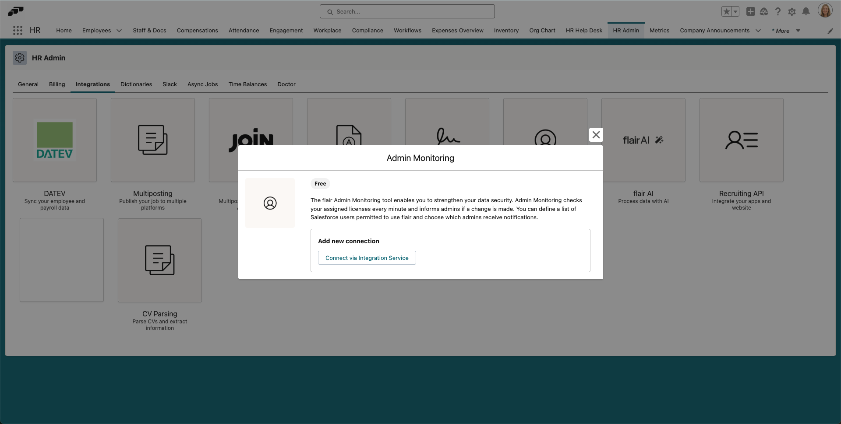Click the Favorites star icon
Screen dimensions: 841x424
point(727,12)
